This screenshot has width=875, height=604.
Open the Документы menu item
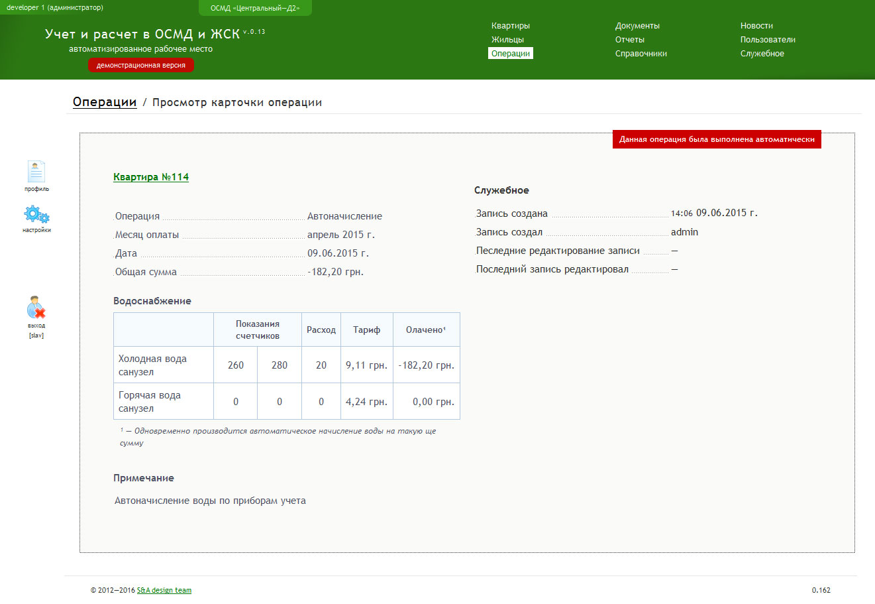click(637, 26)
